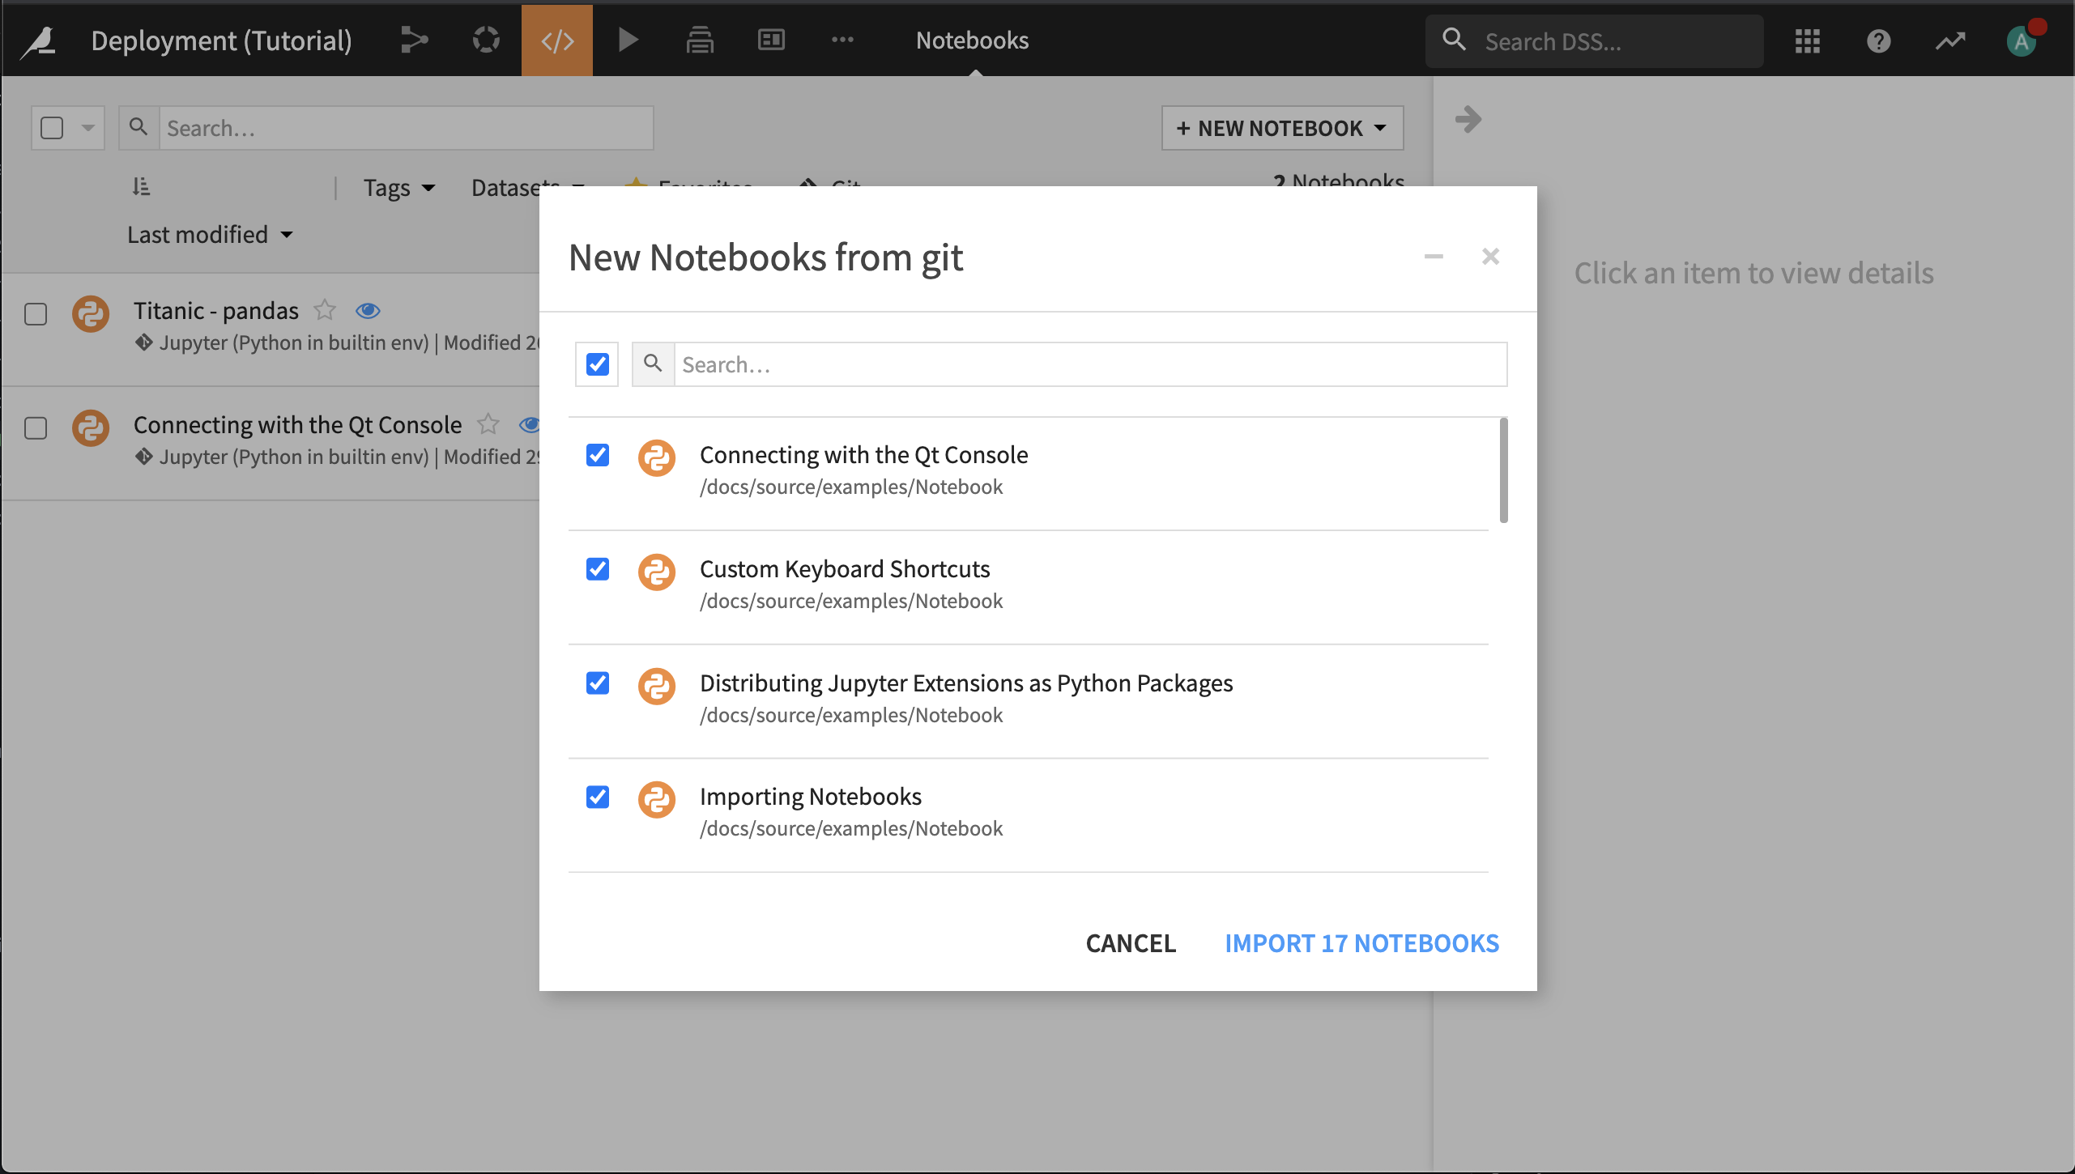Screen dimensions: 2075x1174
Task: Open the Jobs play icon
Action: click(x=628, y=40)
